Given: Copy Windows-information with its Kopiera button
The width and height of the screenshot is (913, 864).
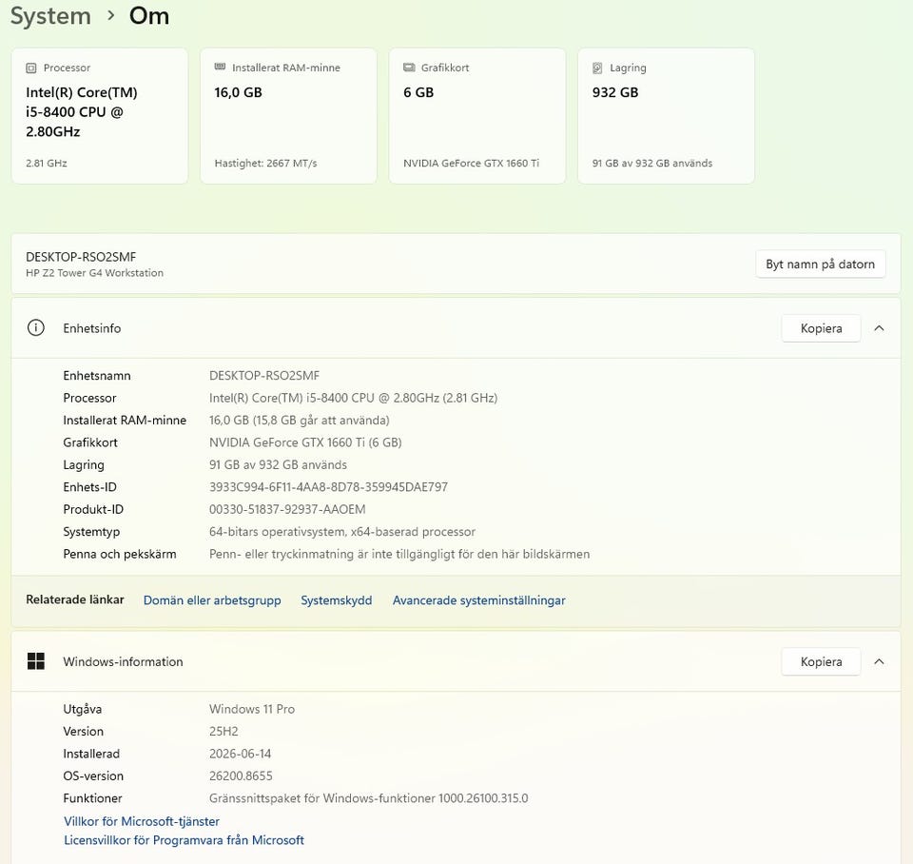Looking at the screenshot, I should (x=821, y=661).
